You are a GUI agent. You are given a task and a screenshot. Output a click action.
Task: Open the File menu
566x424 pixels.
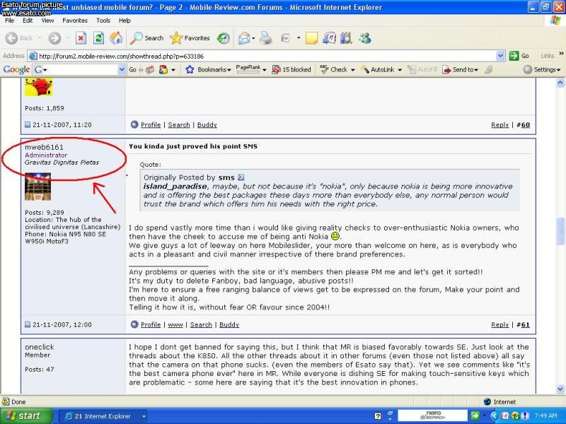[x=9, y=20]
